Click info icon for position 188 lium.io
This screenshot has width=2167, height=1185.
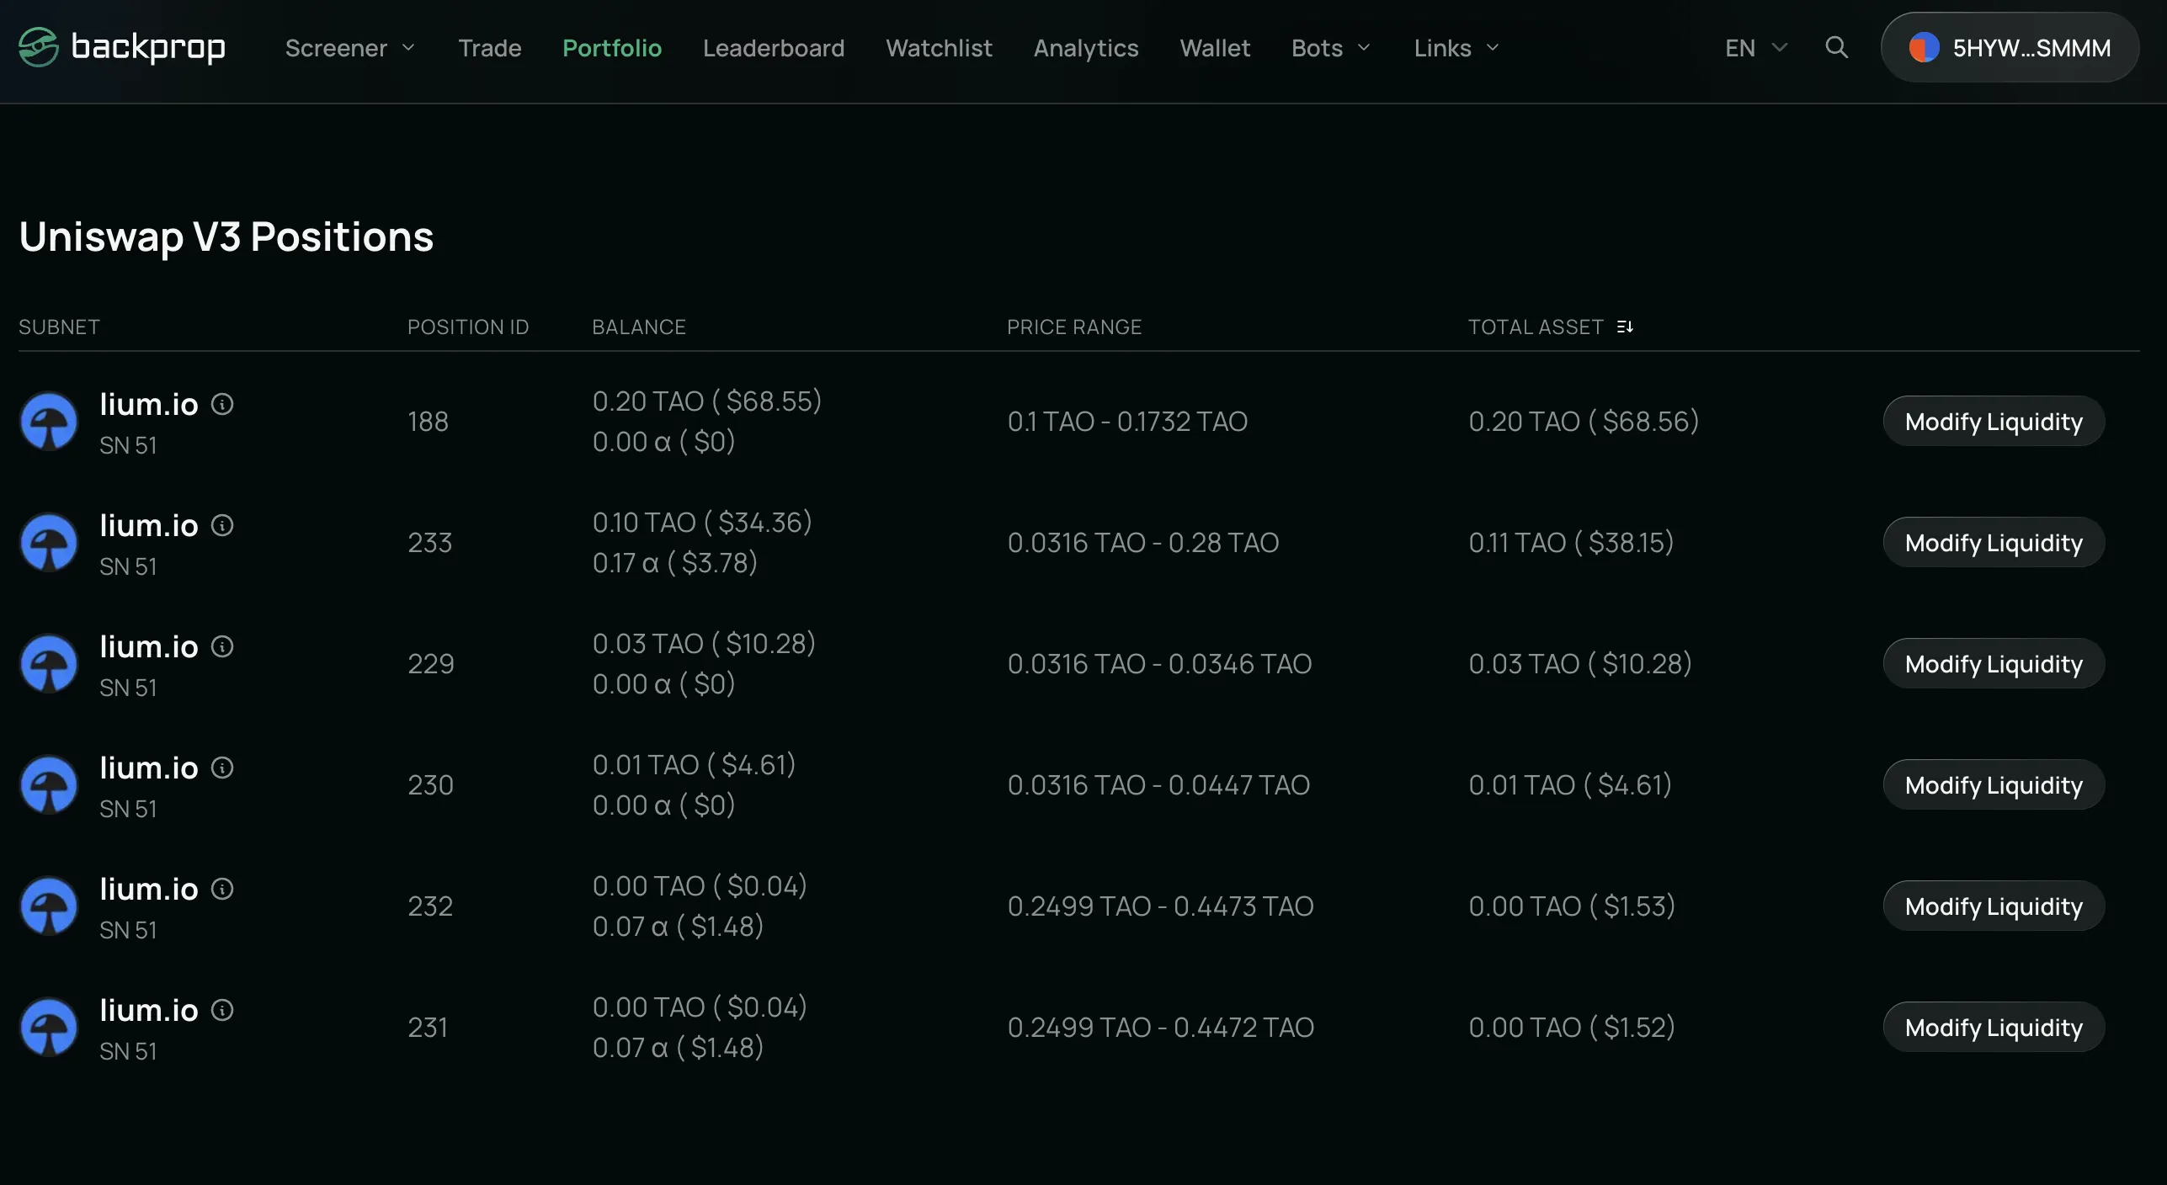(222, 404)
